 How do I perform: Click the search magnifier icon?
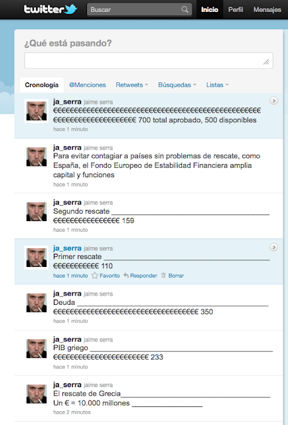pyautogui.click(x=184, y=9)
